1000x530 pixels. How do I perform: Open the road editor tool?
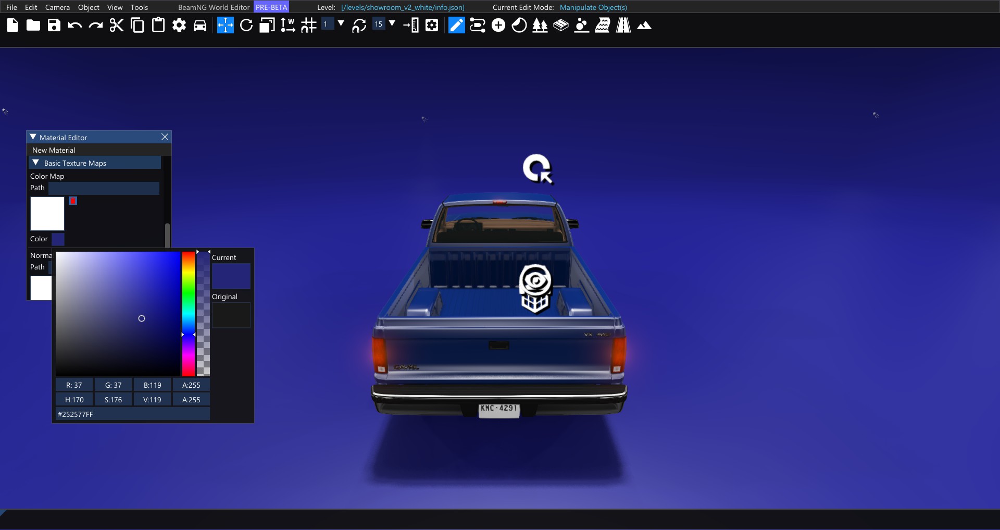(623, 25)
